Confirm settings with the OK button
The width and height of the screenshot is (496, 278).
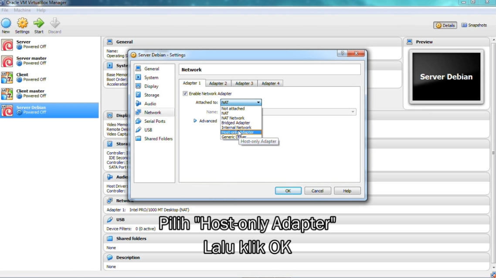tap(288, 191)
